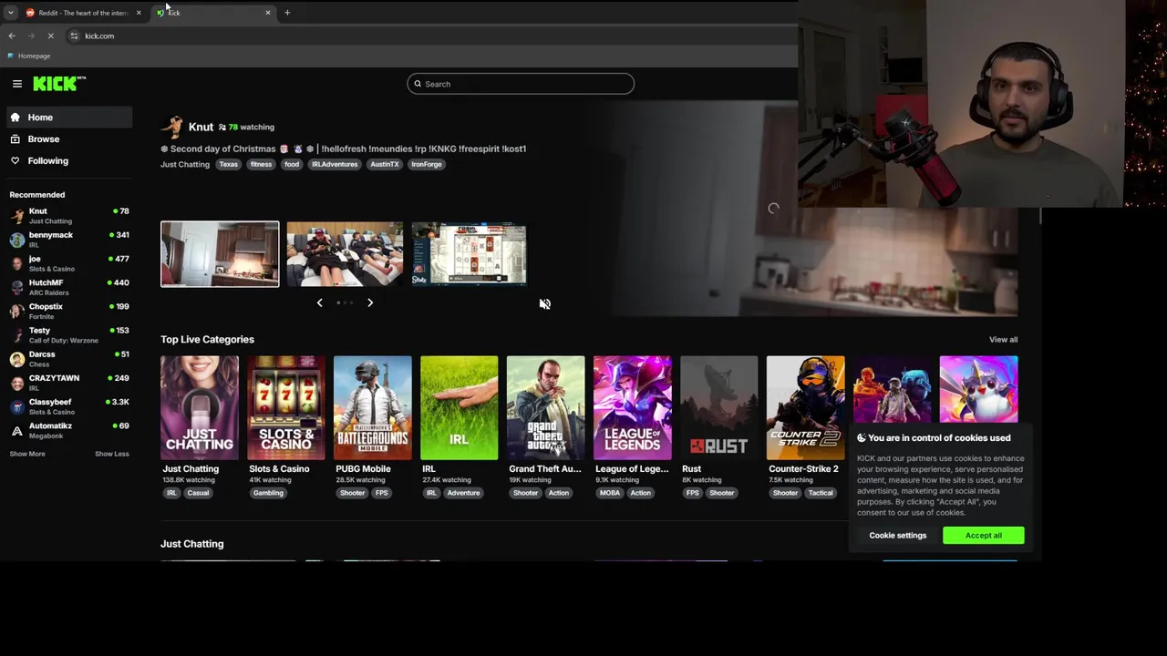The image size is (1167, 656).
Task: Click the fitness tag
Action: 261,164
